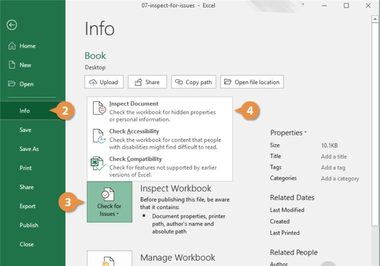Select Inspect Document from the menu
This screenshot has height=266, width=380.
tap(160, 111)
